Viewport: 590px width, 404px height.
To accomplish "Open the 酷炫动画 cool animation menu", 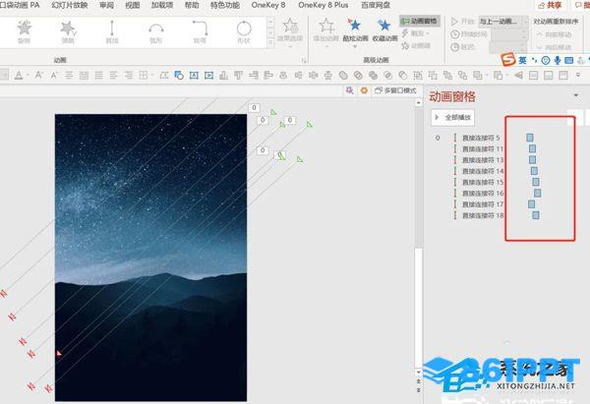I will tap(355, 32).
